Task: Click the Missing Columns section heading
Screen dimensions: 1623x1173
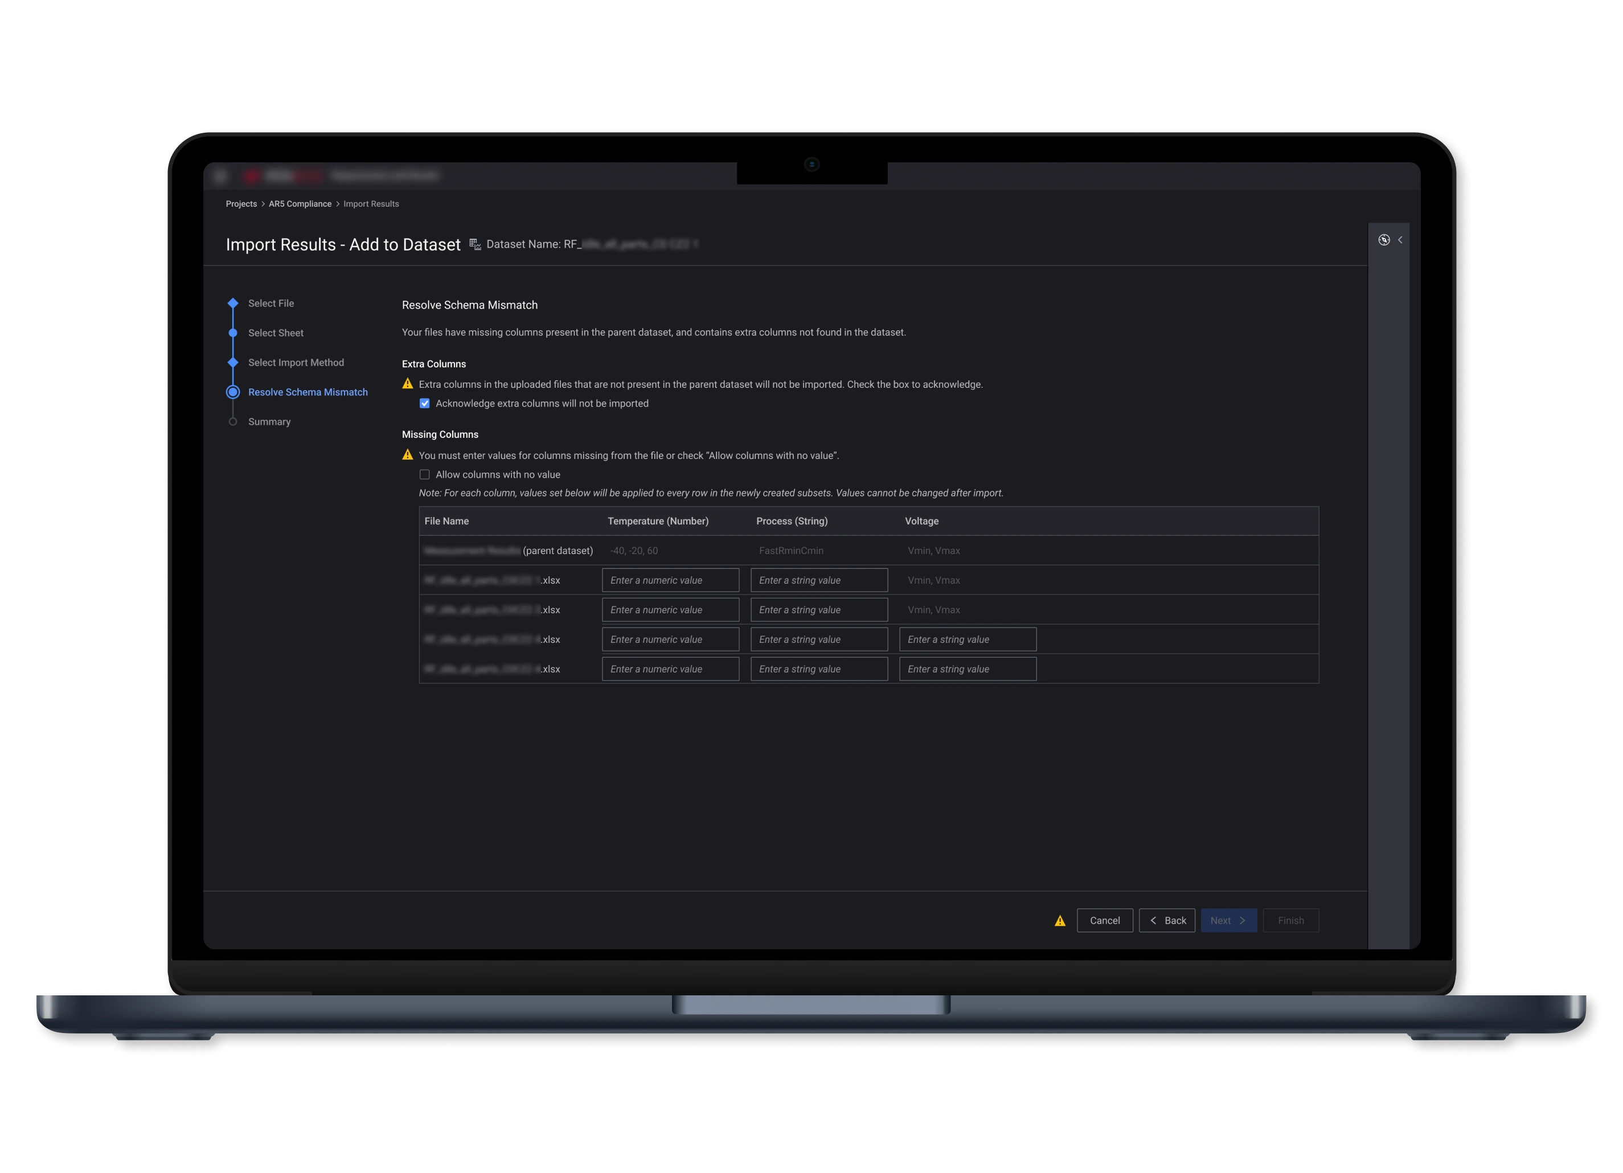Action: pos(440,434)
